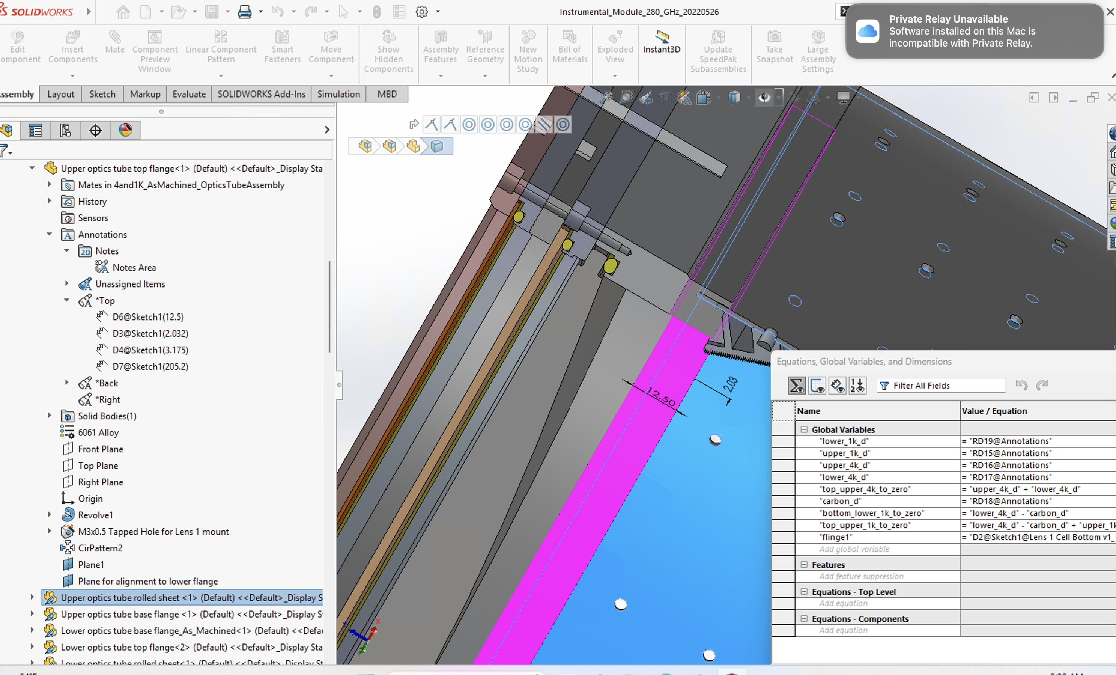Viewport: 1116px width, 675px height.
Task: Click the 12.50 dimension in viewport
Action: click(x=661, y=397)
